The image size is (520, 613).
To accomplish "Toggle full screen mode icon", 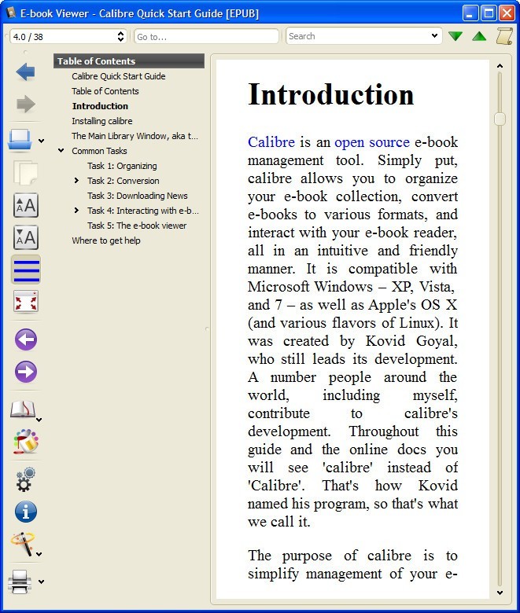I will click(26, 302).
